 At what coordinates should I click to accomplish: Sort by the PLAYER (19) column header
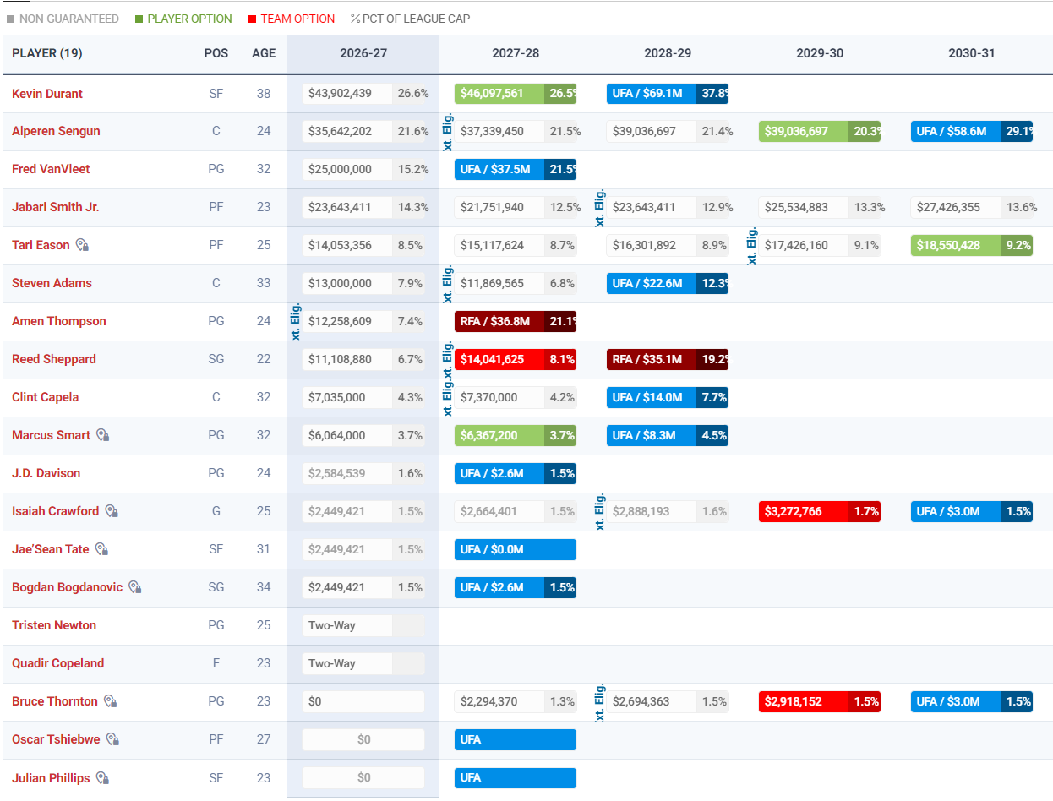point(47,53)
